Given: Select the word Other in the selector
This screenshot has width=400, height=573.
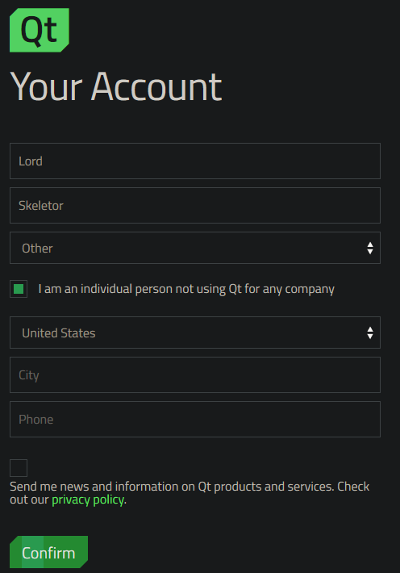Looking at the screenshot, I should [37, 249].
